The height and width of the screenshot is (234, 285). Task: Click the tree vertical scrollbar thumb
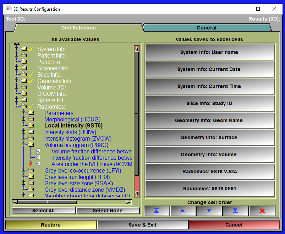(137, 114)
